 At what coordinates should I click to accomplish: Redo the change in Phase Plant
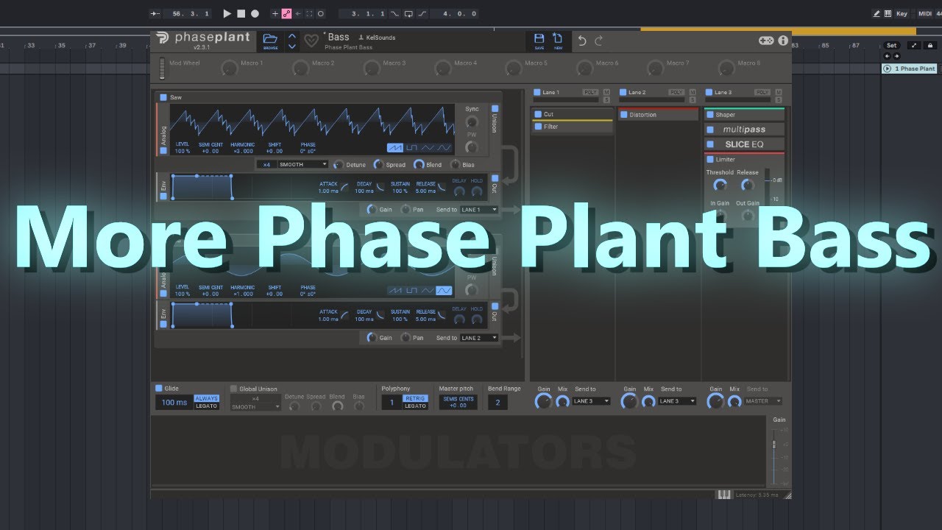598,40
